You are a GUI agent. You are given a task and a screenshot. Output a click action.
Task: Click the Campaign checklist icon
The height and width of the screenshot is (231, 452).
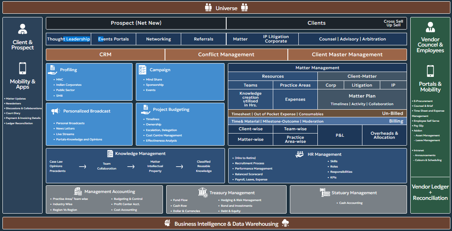pyautogui.click(x=142, y=70)
